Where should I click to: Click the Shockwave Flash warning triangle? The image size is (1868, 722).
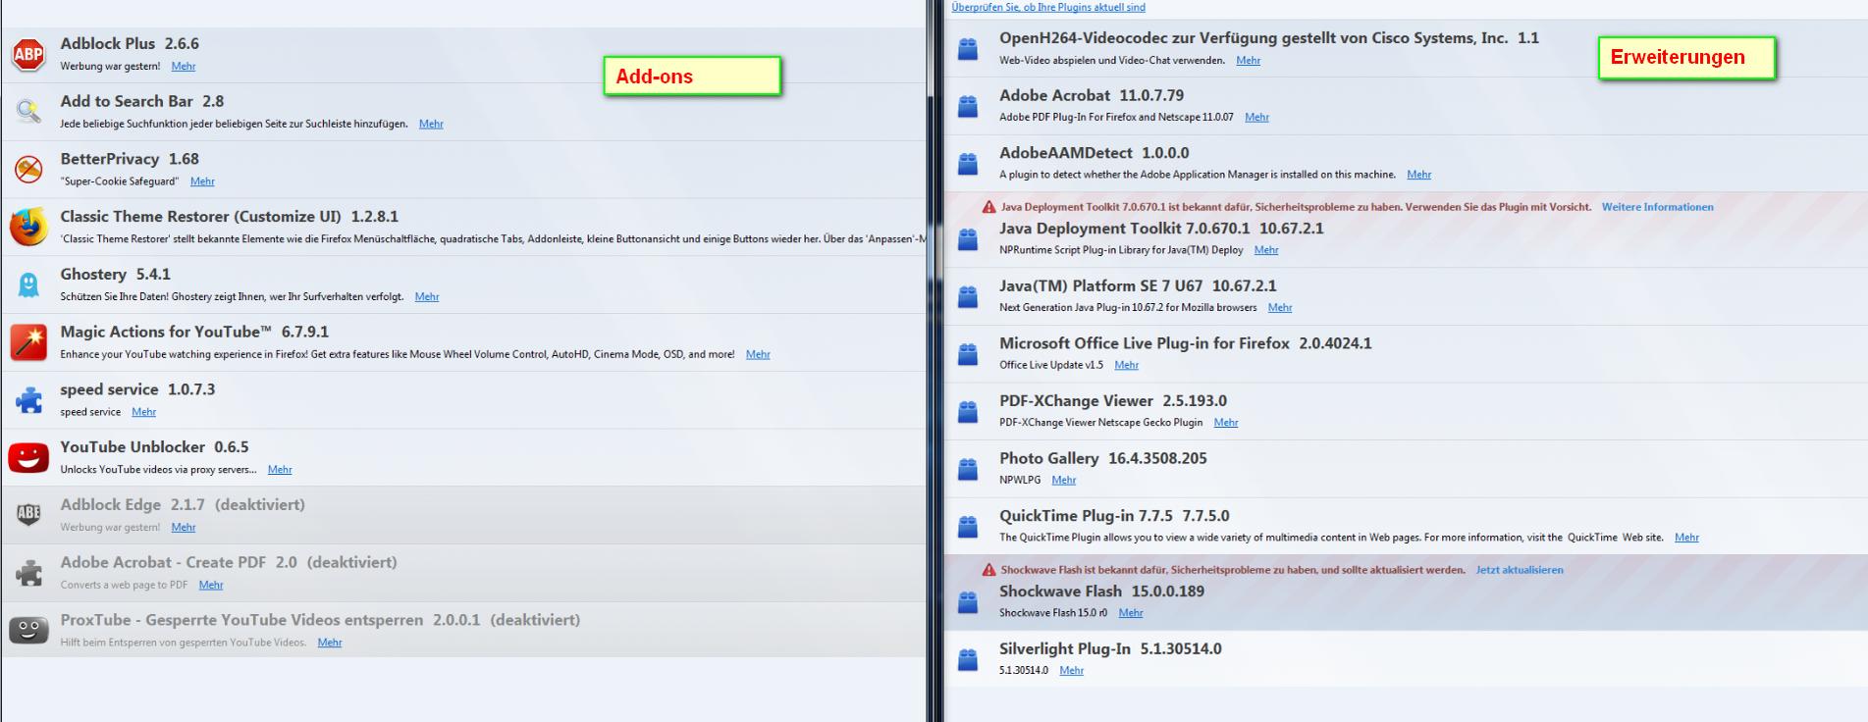[988, 570]
